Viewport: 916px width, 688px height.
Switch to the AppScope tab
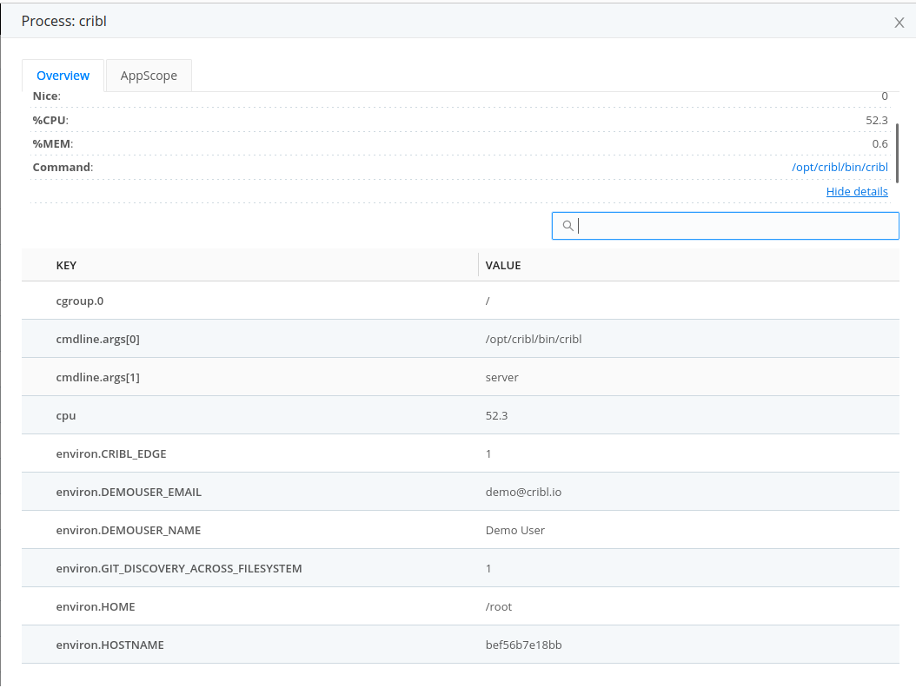[148, 76]
